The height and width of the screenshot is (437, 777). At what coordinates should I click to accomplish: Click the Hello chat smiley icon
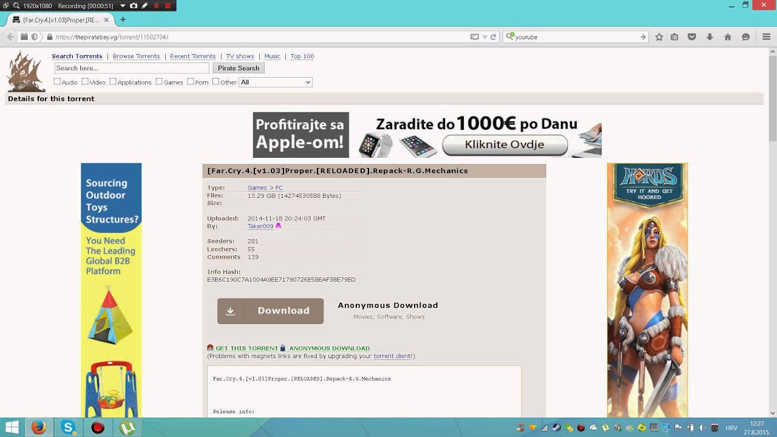point(746,37)
